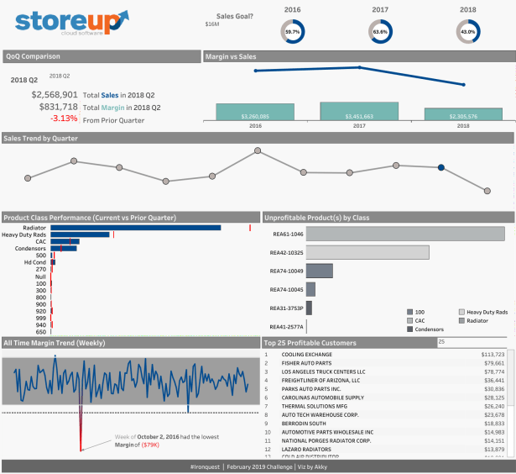Click the Radiator legend color swatch
This screenshot has width=516, height=474.
click(x=461, y=320)
